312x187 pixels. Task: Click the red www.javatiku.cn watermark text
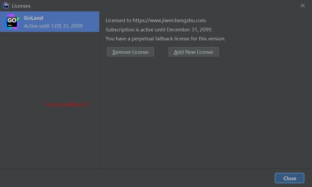pos(67,104)
